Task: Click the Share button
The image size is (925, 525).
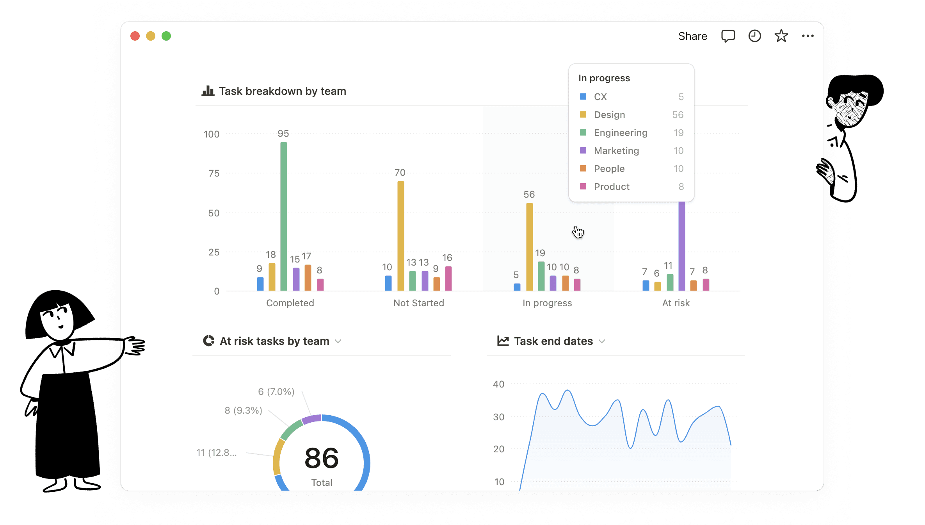Action: coord(692,36)
